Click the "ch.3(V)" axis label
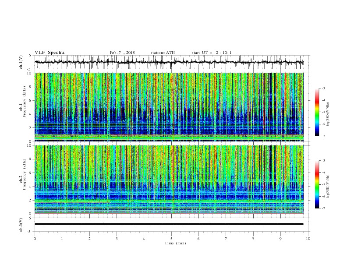Viewport: 347px width, 268px height. pyautogui.click(x=21, y=225)
